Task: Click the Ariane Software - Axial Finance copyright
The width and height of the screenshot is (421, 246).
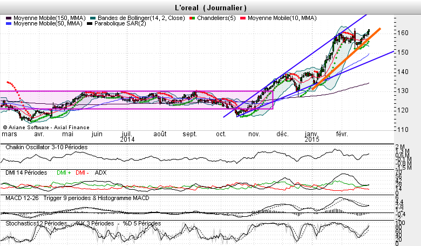Action: click(46, 128)
